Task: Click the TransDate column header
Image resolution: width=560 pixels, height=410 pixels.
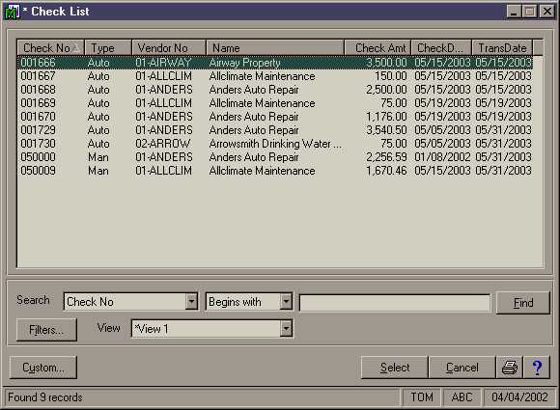Action: pyautogui.click(x=502, y=48)
